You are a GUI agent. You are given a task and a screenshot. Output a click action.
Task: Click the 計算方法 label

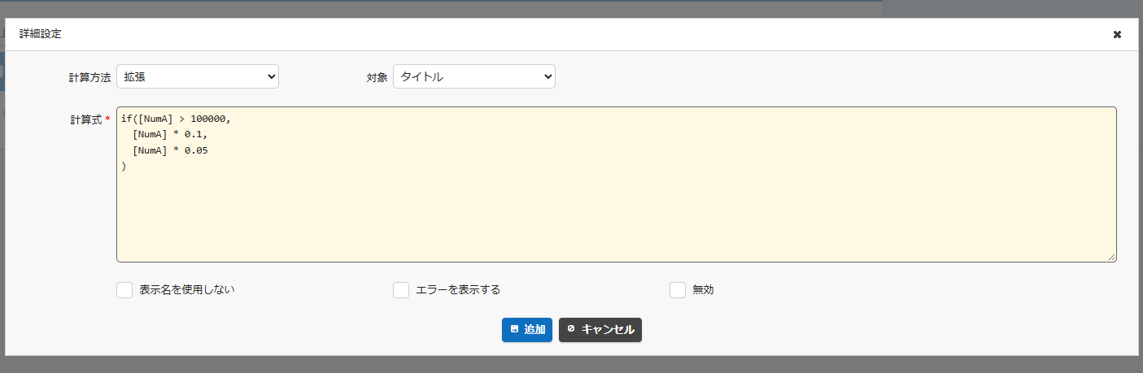tap(89, 78)
